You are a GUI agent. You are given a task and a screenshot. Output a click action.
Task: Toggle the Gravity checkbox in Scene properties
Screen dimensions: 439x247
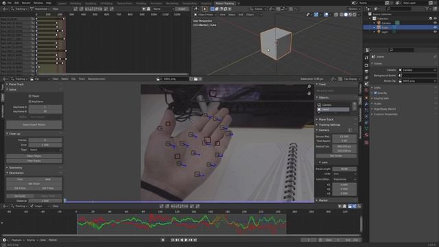click(x=375, y=93)
